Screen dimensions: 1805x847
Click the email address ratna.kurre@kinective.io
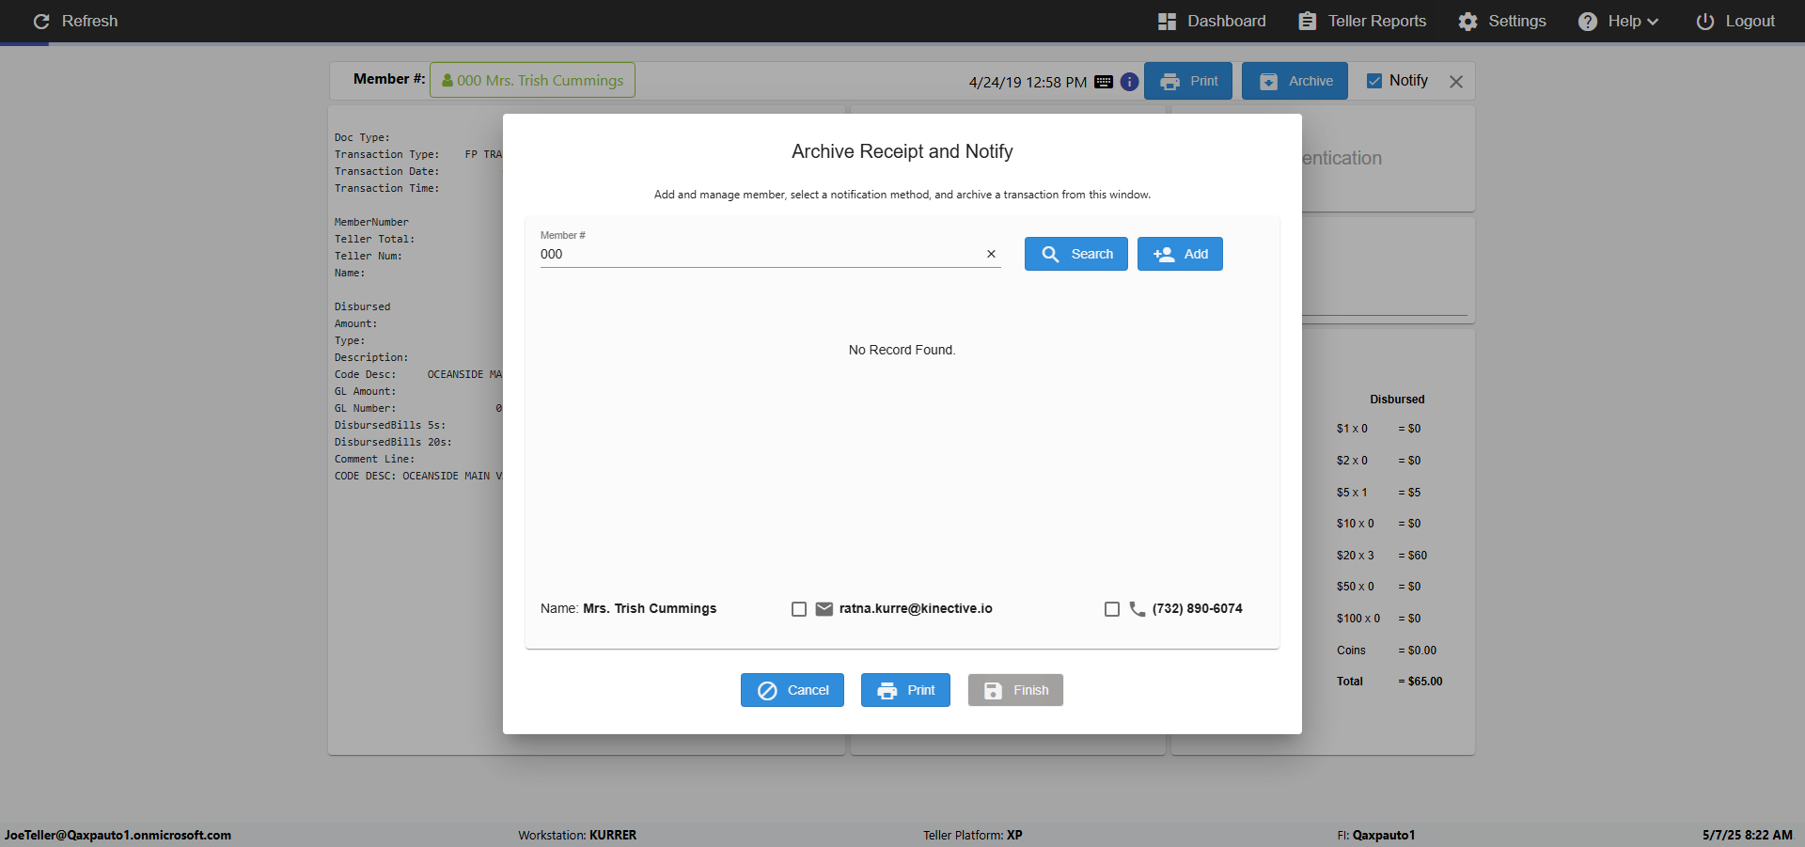click(916, 608)
